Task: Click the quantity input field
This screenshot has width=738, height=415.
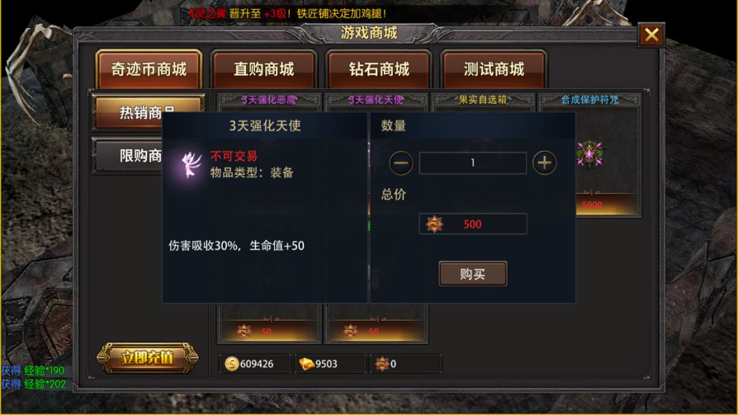Action: pos(473,163)
